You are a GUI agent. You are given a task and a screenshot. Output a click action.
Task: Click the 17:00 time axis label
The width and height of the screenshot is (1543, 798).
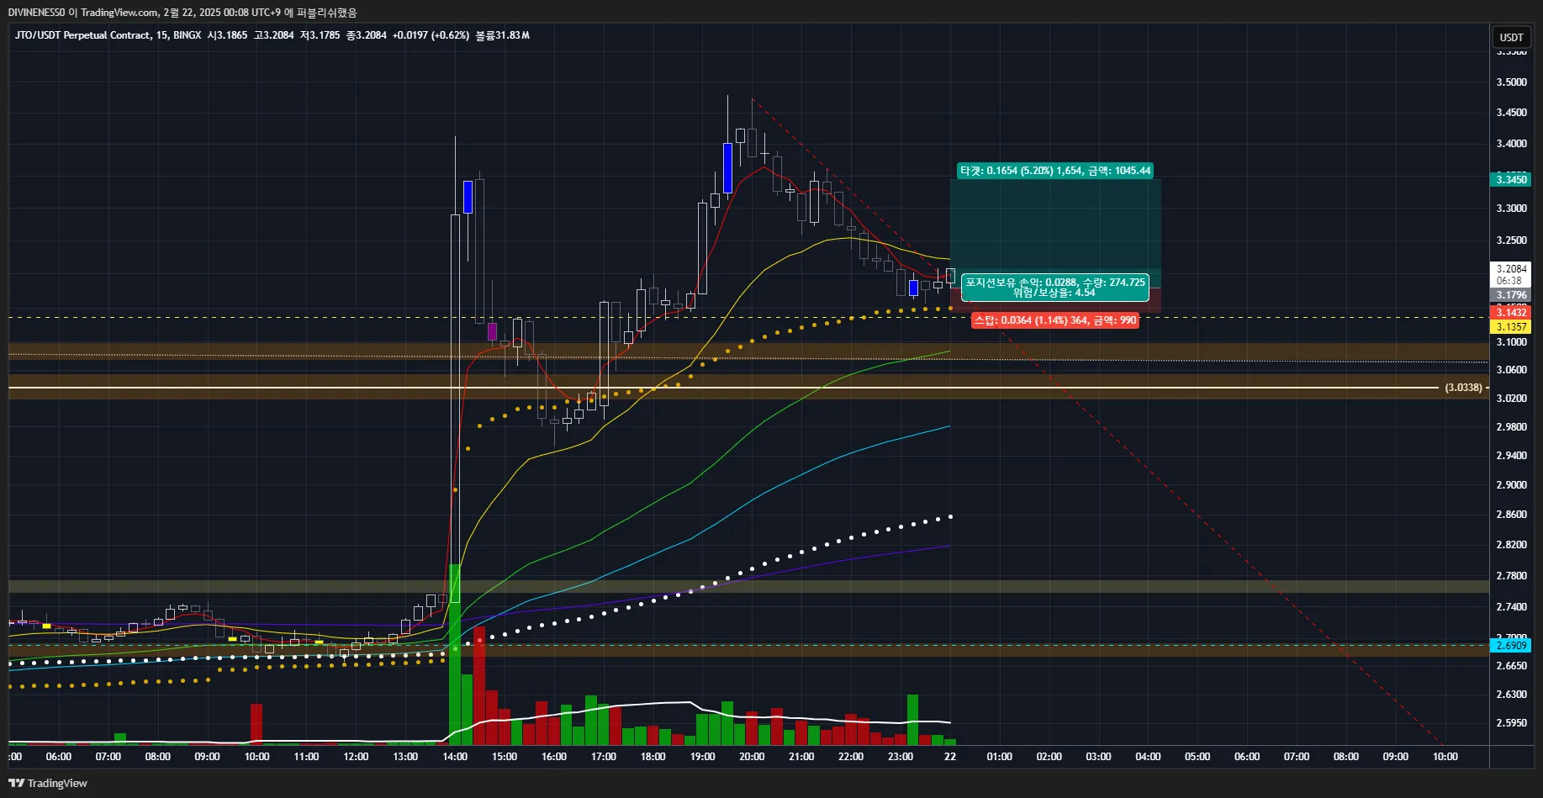pos(604,757)
